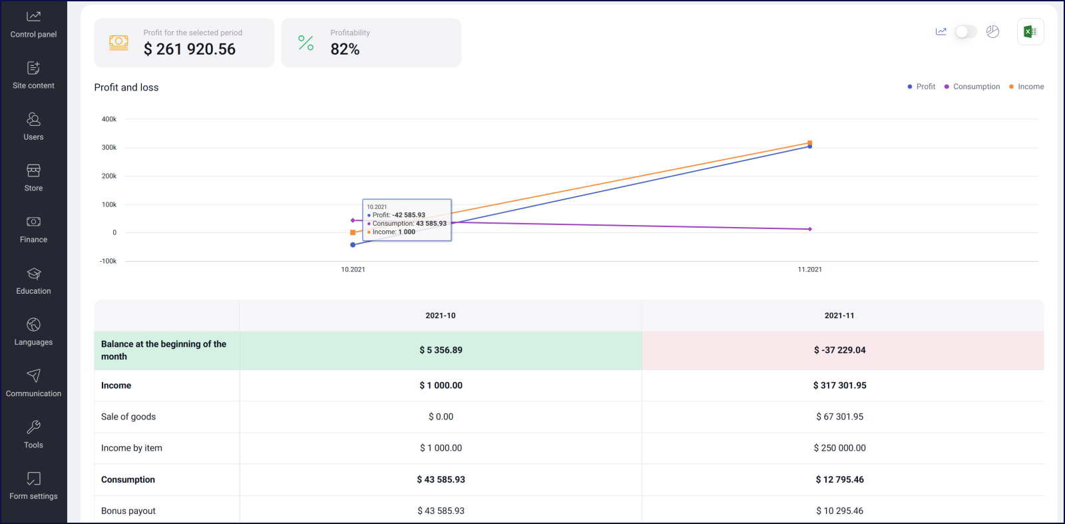This screenshot has height=524, width=1065.
Task: Open the Control panel section
Action: point(33,25)
